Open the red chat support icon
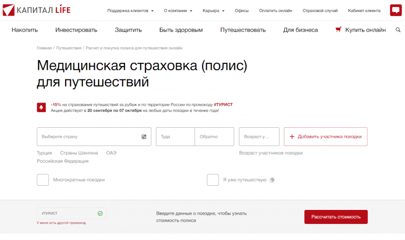This screenshot has width=405, height=240. point(396,10)
